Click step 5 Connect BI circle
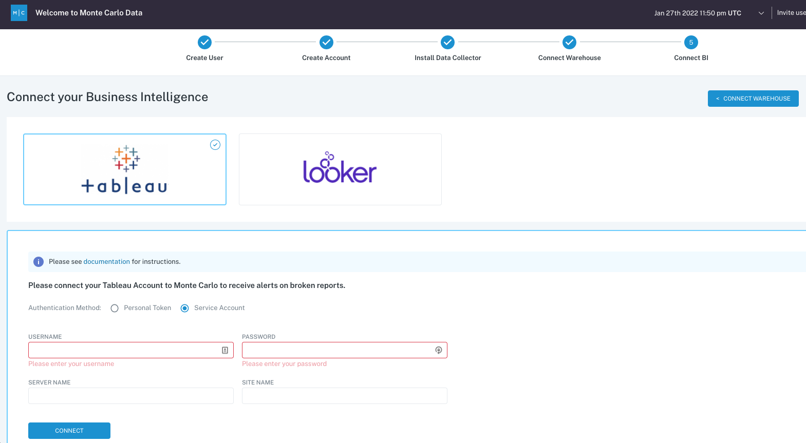 click(691, 42)
